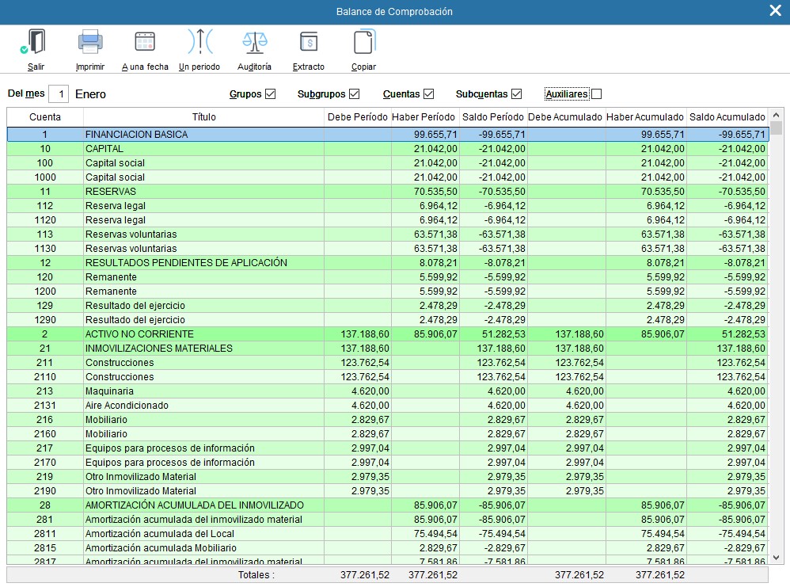
Task: Select the ACTIVO NO CORRIENTE row
Action: (x=204, y=334)
